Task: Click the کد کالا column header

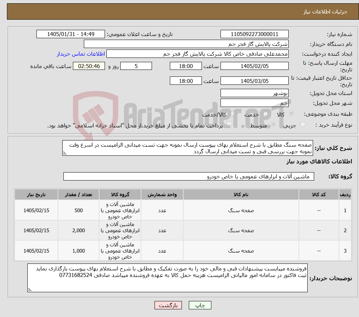Action: (319, 194)
